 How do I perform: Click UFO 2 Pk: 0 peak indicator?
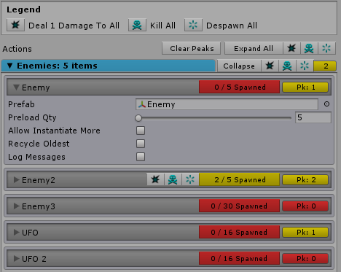(x=305, y=258)
